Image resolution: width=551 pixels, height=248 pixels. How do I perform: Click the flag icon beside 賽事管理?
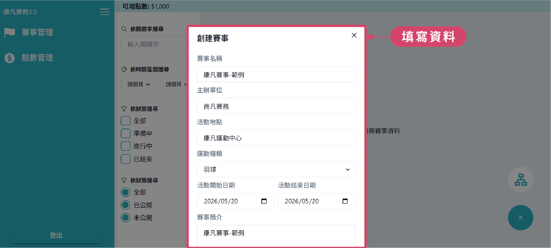10,32
